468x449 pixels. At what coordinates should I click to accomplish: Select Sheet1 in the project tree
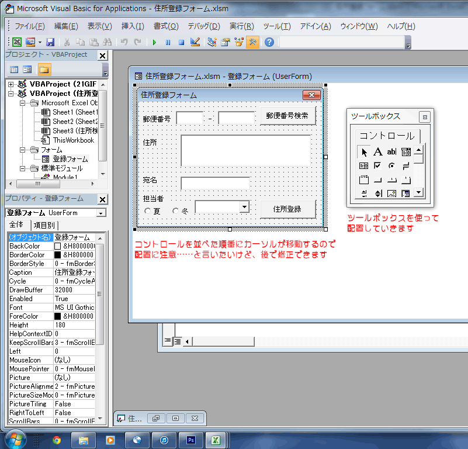(x=75, y=112)
